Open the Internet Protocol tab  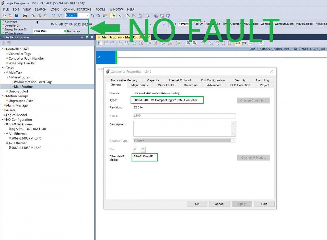[x=180, y=80]
